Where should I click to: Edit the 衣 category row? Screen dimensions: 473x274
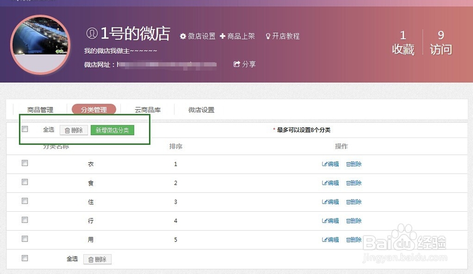pyautogui.click(x=330, y=164)
